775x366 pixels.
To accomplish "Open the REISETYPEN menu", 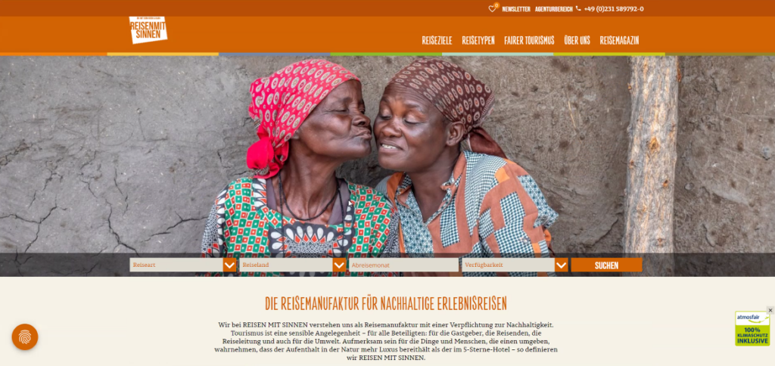I will click(x=478, y=41).
